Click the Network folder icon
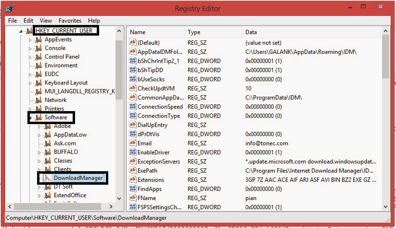This screenshot has width=396, height=228. [38, 100]
